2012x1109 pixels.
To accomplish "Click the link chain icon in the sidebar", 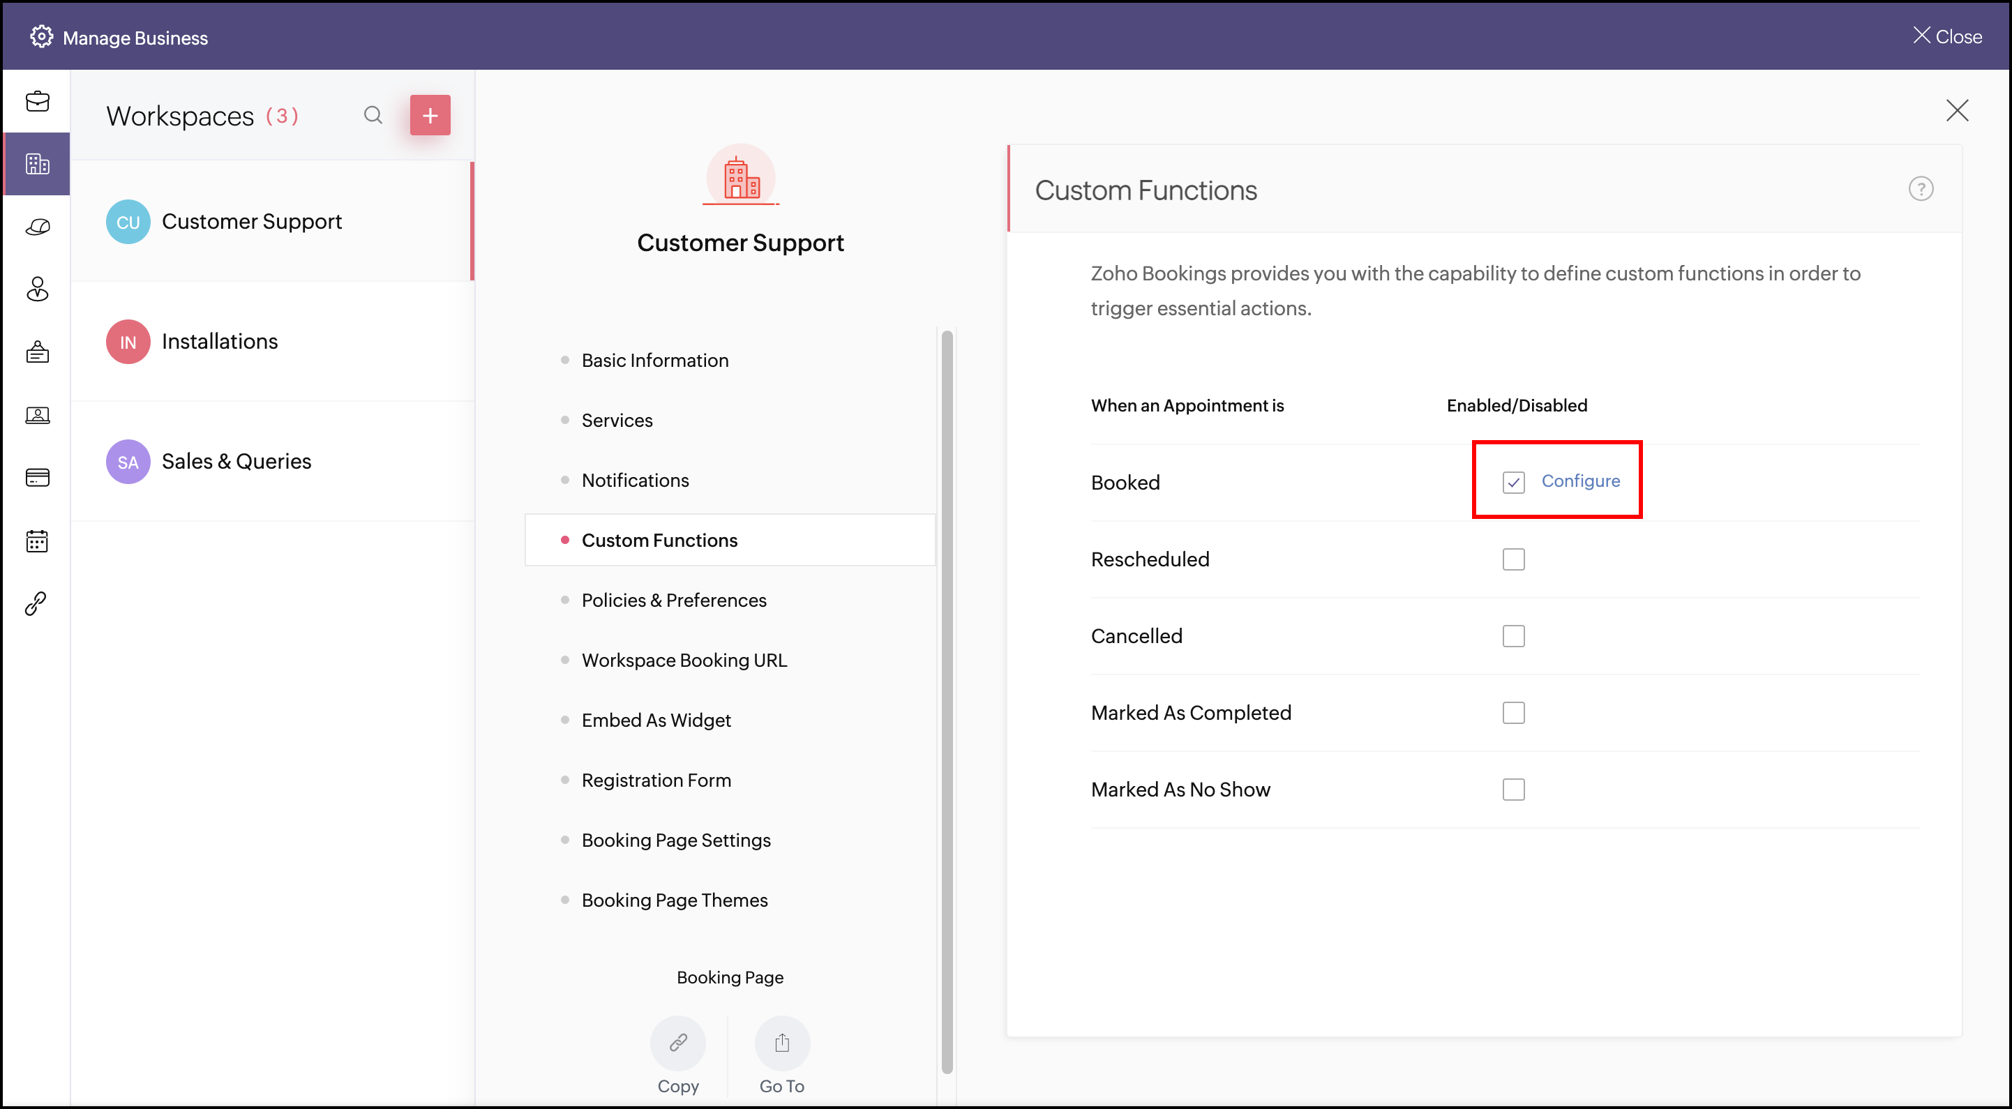I will (x=36, y=603).
